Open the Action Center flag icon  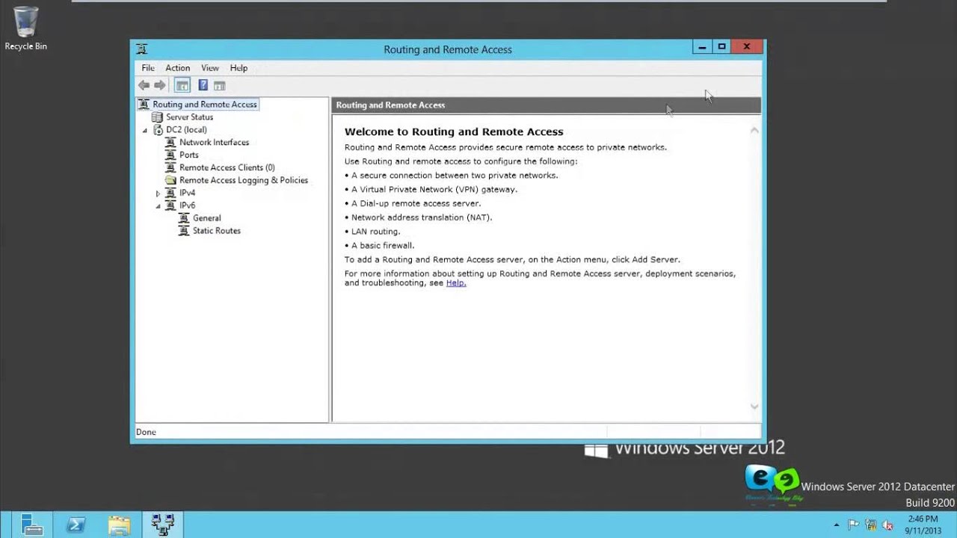[x=854, y=525]
